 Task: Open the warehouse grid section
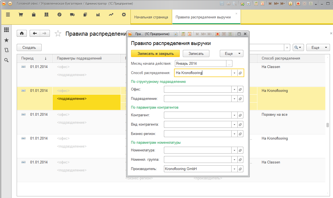pyautogui.click(x=46, y=15)
